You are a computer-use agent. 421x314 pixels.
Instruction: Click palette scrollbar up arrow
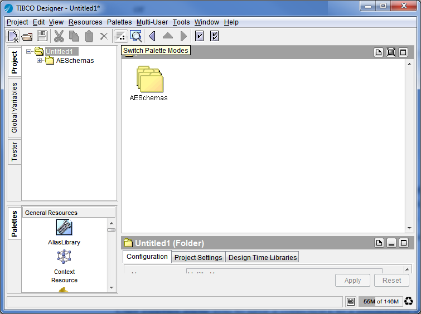[112, 223]
